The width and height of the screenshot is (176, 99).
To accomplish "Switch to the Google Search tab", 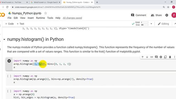I will [46, 2].
